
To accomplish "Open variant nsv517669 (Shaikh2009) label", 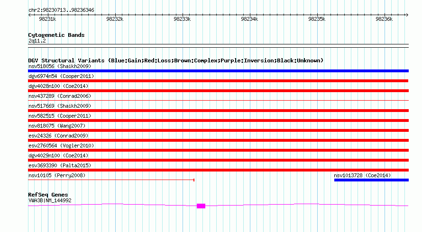I will (x=60, y=106).
